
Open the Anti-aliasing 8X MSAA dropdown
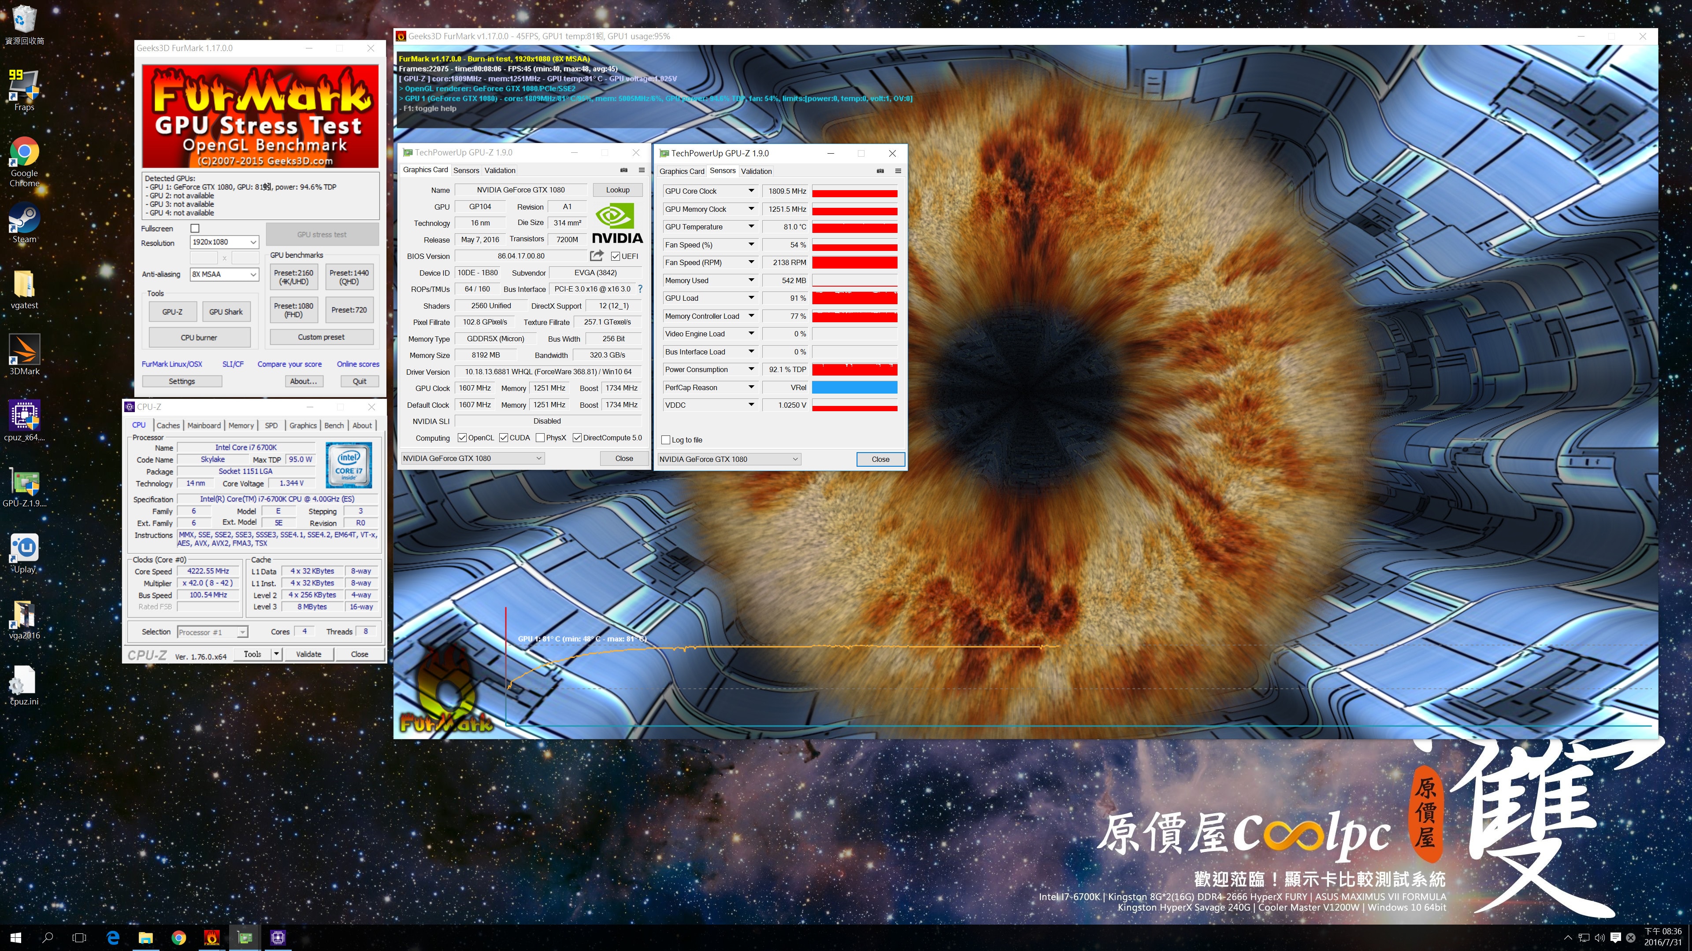pos(224,274)
